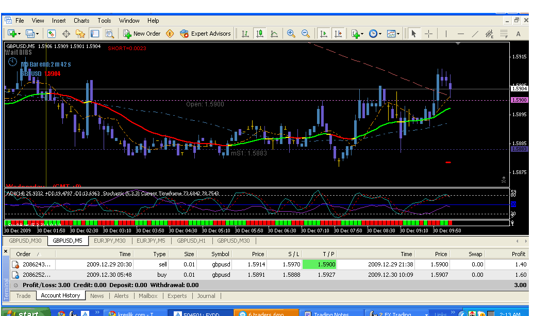Switch chart to candlestick mode

point(260,34)
